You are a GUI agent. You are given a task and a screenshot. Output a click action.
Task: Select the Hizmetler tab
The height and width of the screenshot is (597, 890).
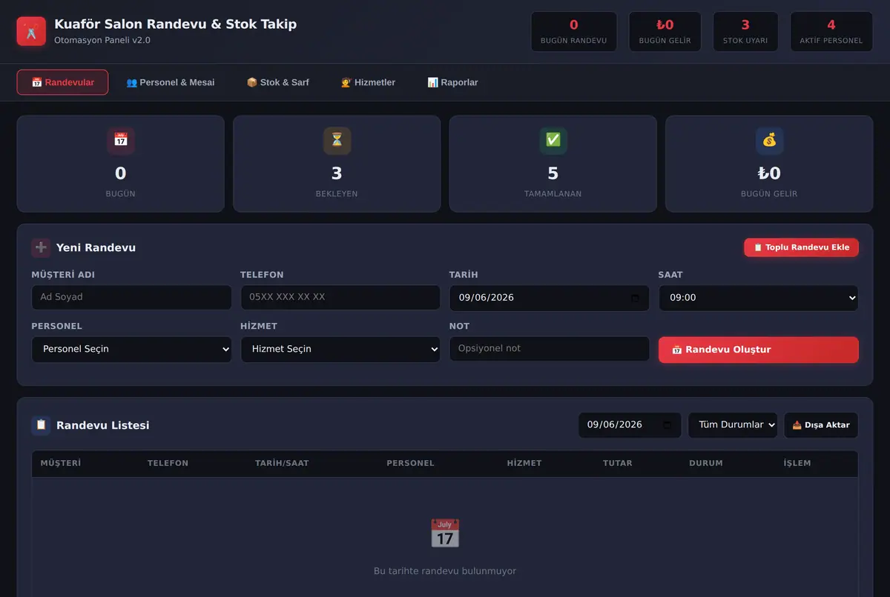pyautogui.click(x=368, y=82)
